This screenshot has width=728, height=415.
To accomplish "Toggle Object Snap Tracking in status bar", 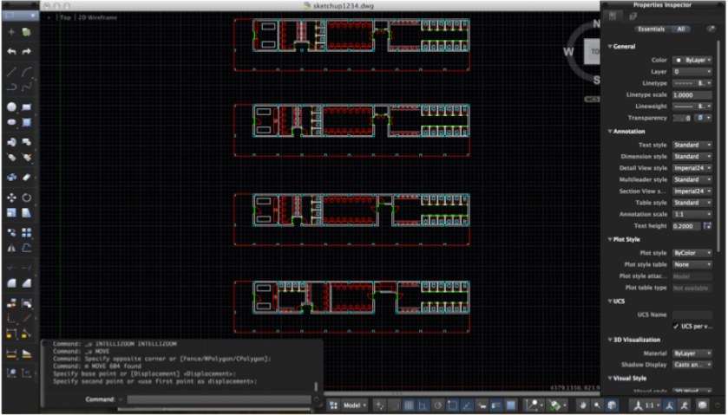I will pyautogui.click(x=467, y=405).
